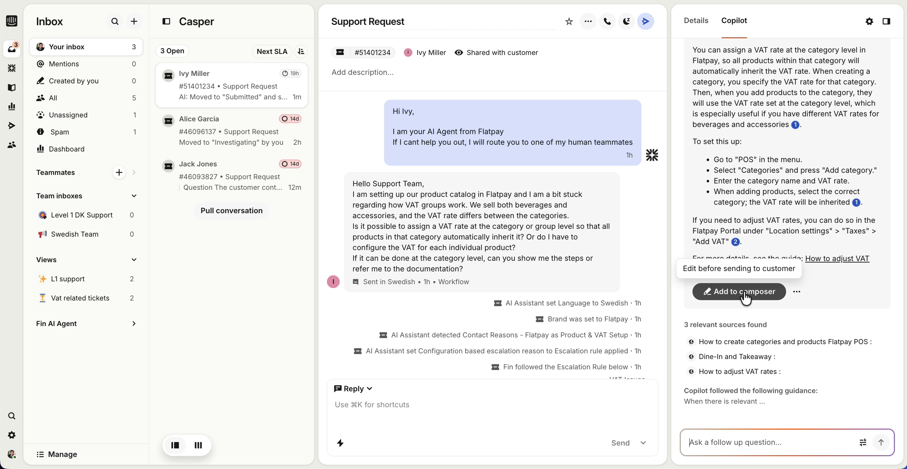Send and close with the blue send icon
This screenshot has height=469, width=907.
coord(645,21)
